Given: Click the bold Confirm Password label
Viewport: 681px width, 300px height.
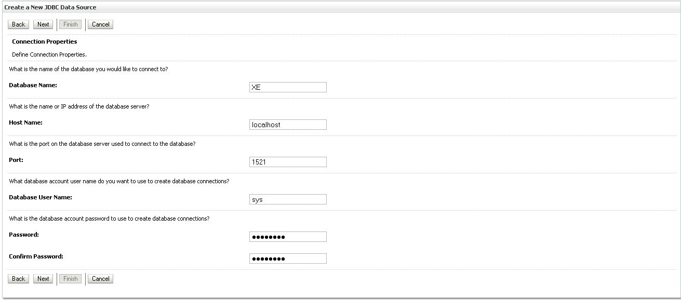Looking at the screenshot, I should tap(36, 256).
